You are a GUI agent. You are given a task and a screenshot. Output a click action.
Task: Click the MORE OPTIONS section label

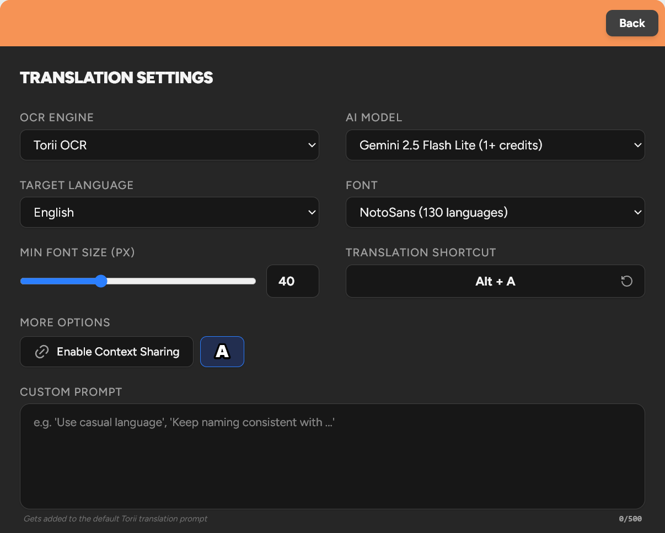point(65,322)
